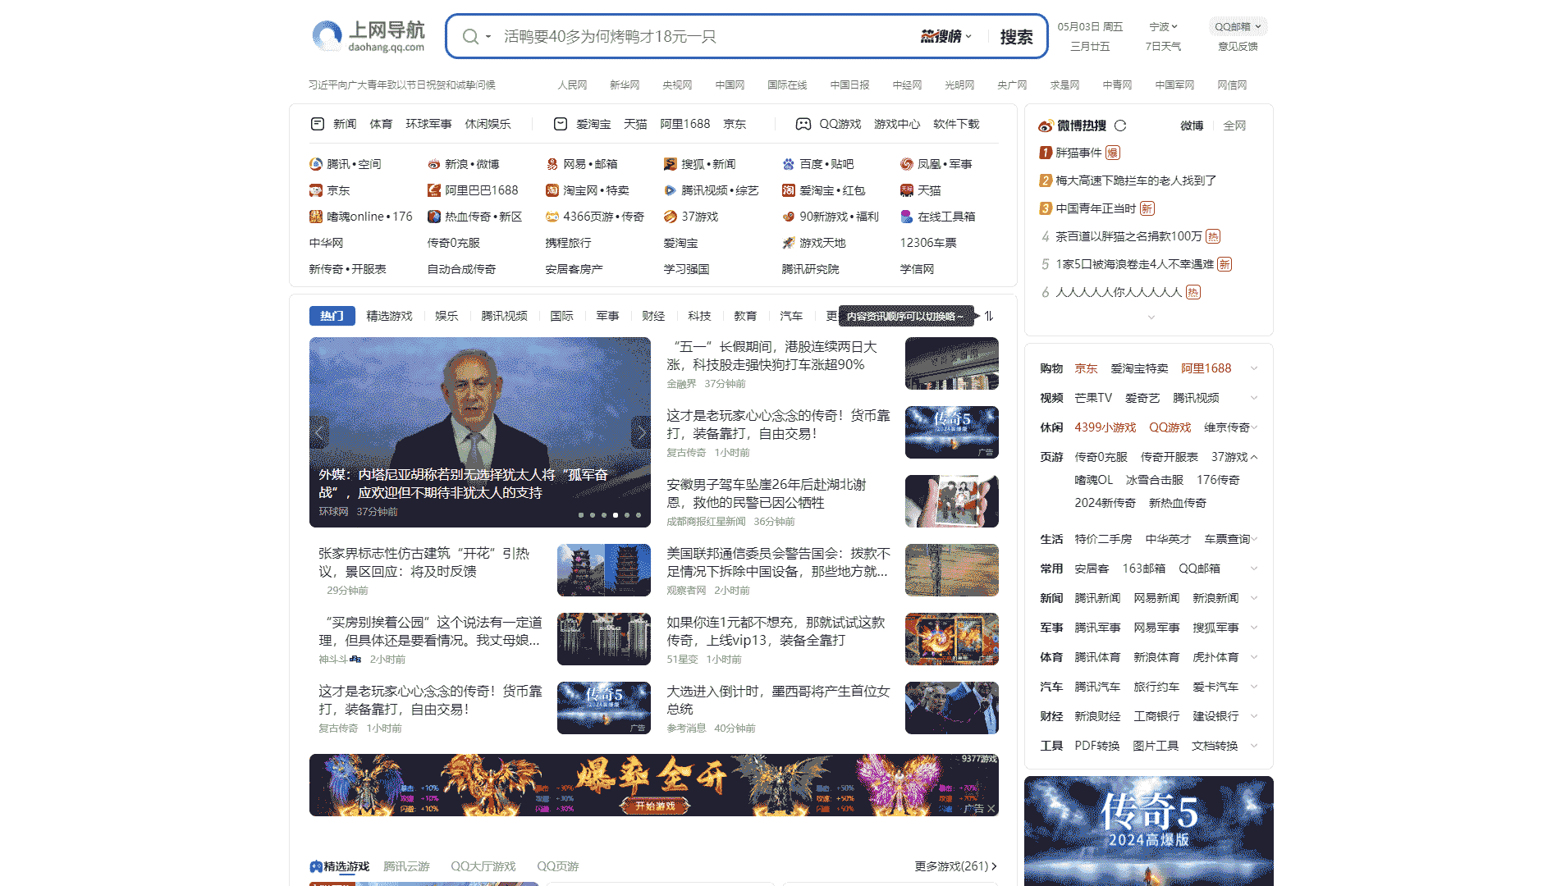The width and height of the screenshot is (1561, 886).
Task: Click the search magnifier icon
Action: tap(470, 37)
